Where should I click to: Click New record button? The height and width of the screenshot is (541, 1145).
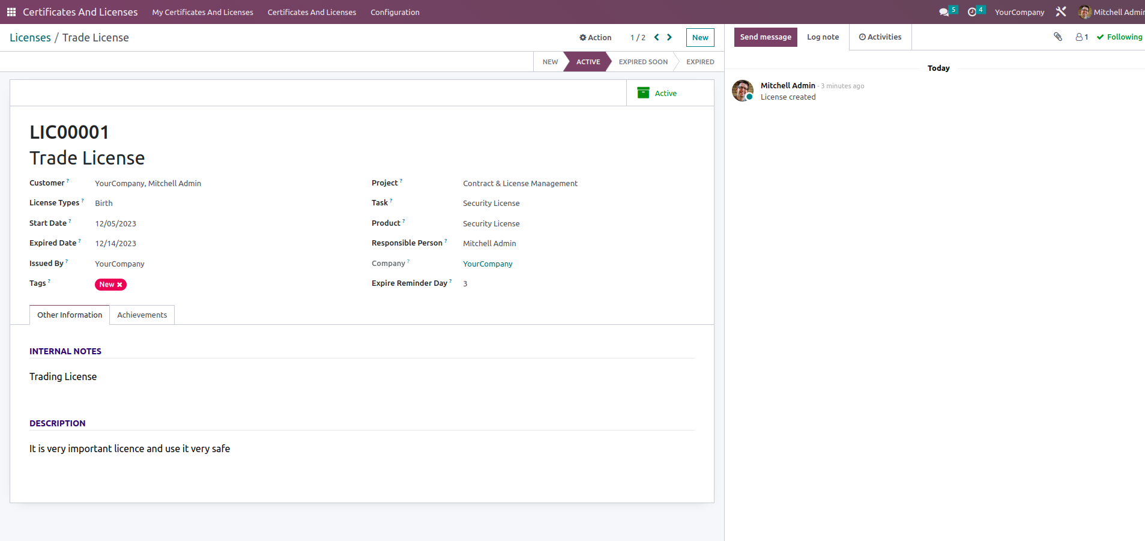coord(700,37)
